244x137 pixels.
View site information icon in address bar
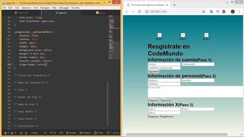coord(147,12)
